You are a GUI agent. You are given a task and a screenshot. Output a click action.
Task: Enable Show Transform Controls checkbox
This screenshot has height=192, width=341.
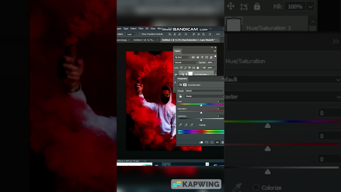click(x=140, y=34)
